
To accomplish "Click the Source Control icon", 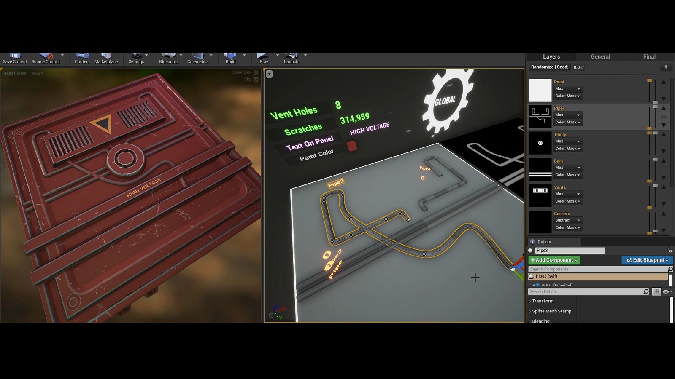I will tap(45, 57).
